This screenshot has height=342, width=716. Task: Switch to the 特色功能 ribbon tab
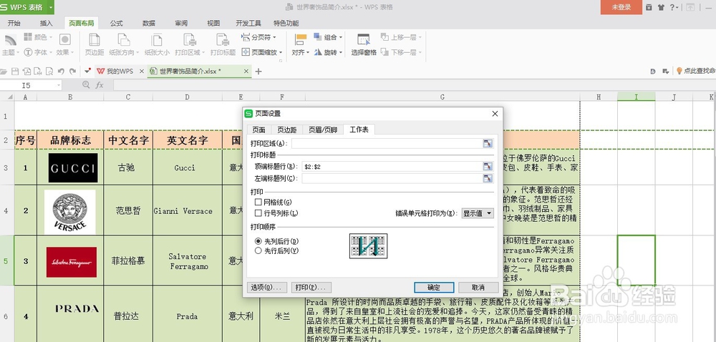tap(286, 24)
